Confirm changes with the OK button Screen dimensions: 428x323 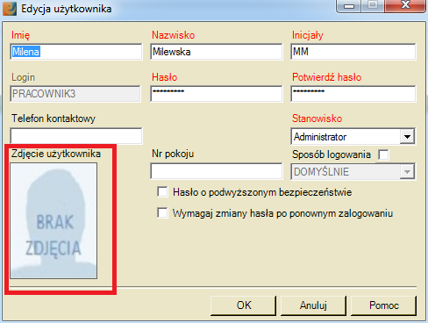[243, 305]
